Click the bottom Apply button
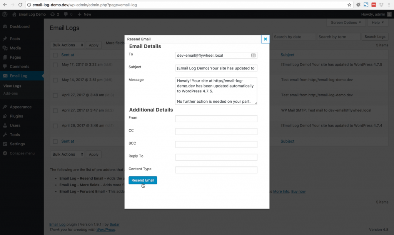The height and width of the screenshot is (235, 394). click(x=94, y=154)
